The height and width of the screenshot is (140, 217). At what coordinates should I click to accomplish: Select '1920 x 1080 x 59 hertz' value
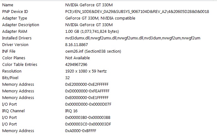coord(86,71)
